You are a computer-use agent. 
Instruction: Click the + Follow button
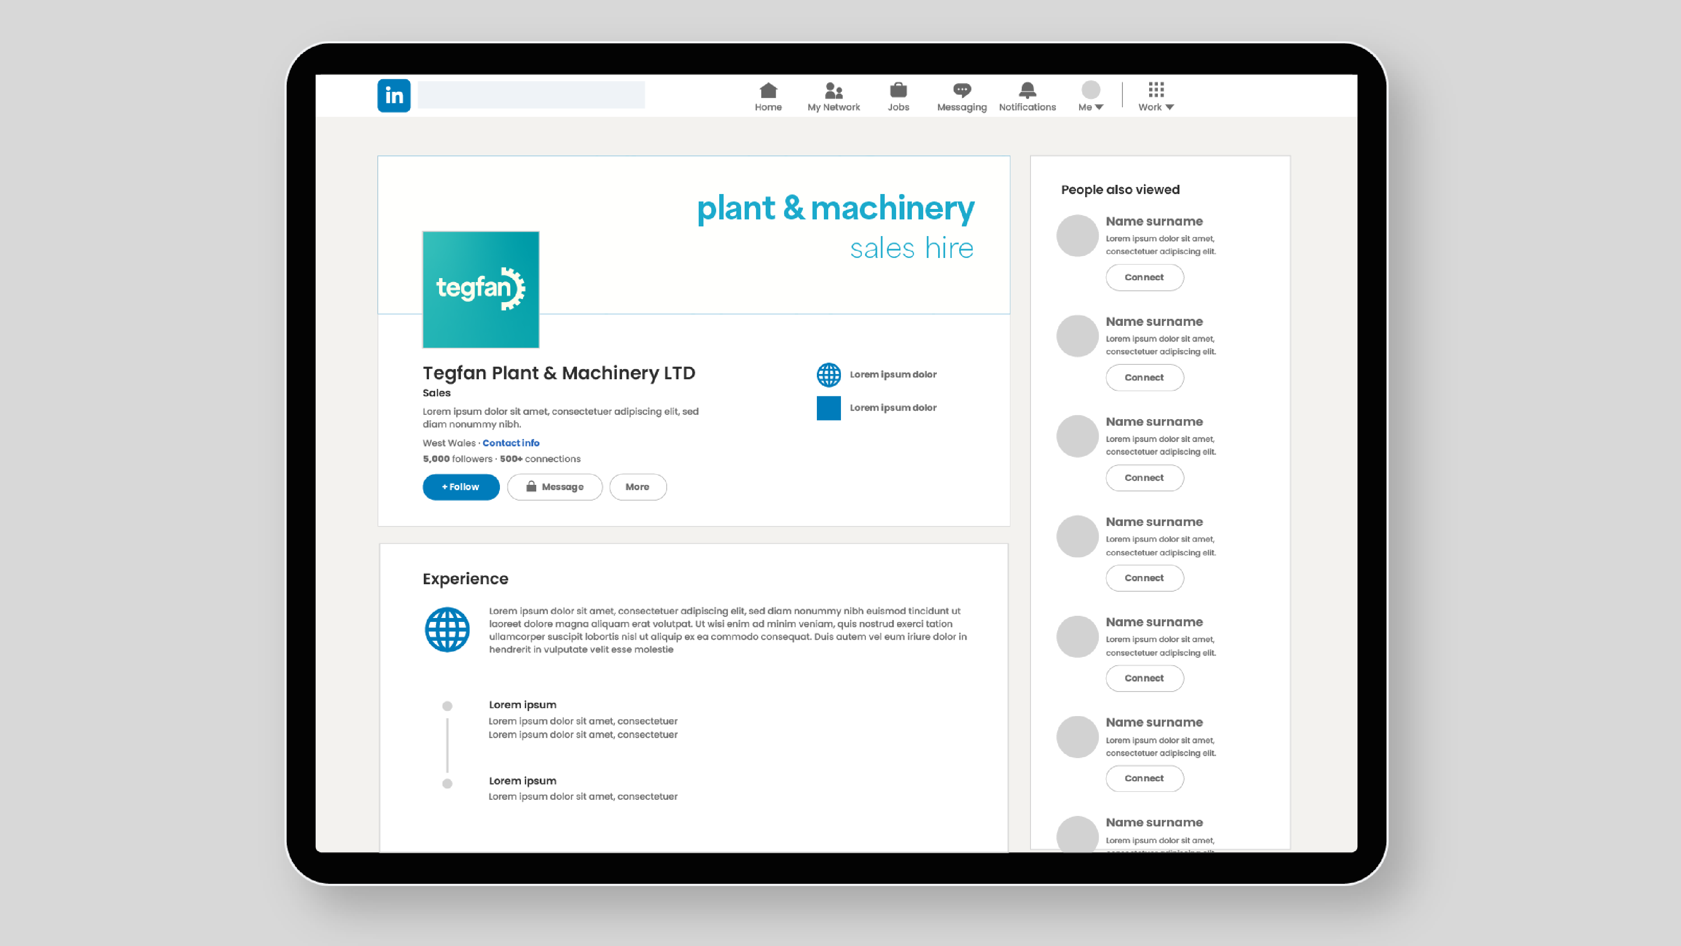[461, 487]
